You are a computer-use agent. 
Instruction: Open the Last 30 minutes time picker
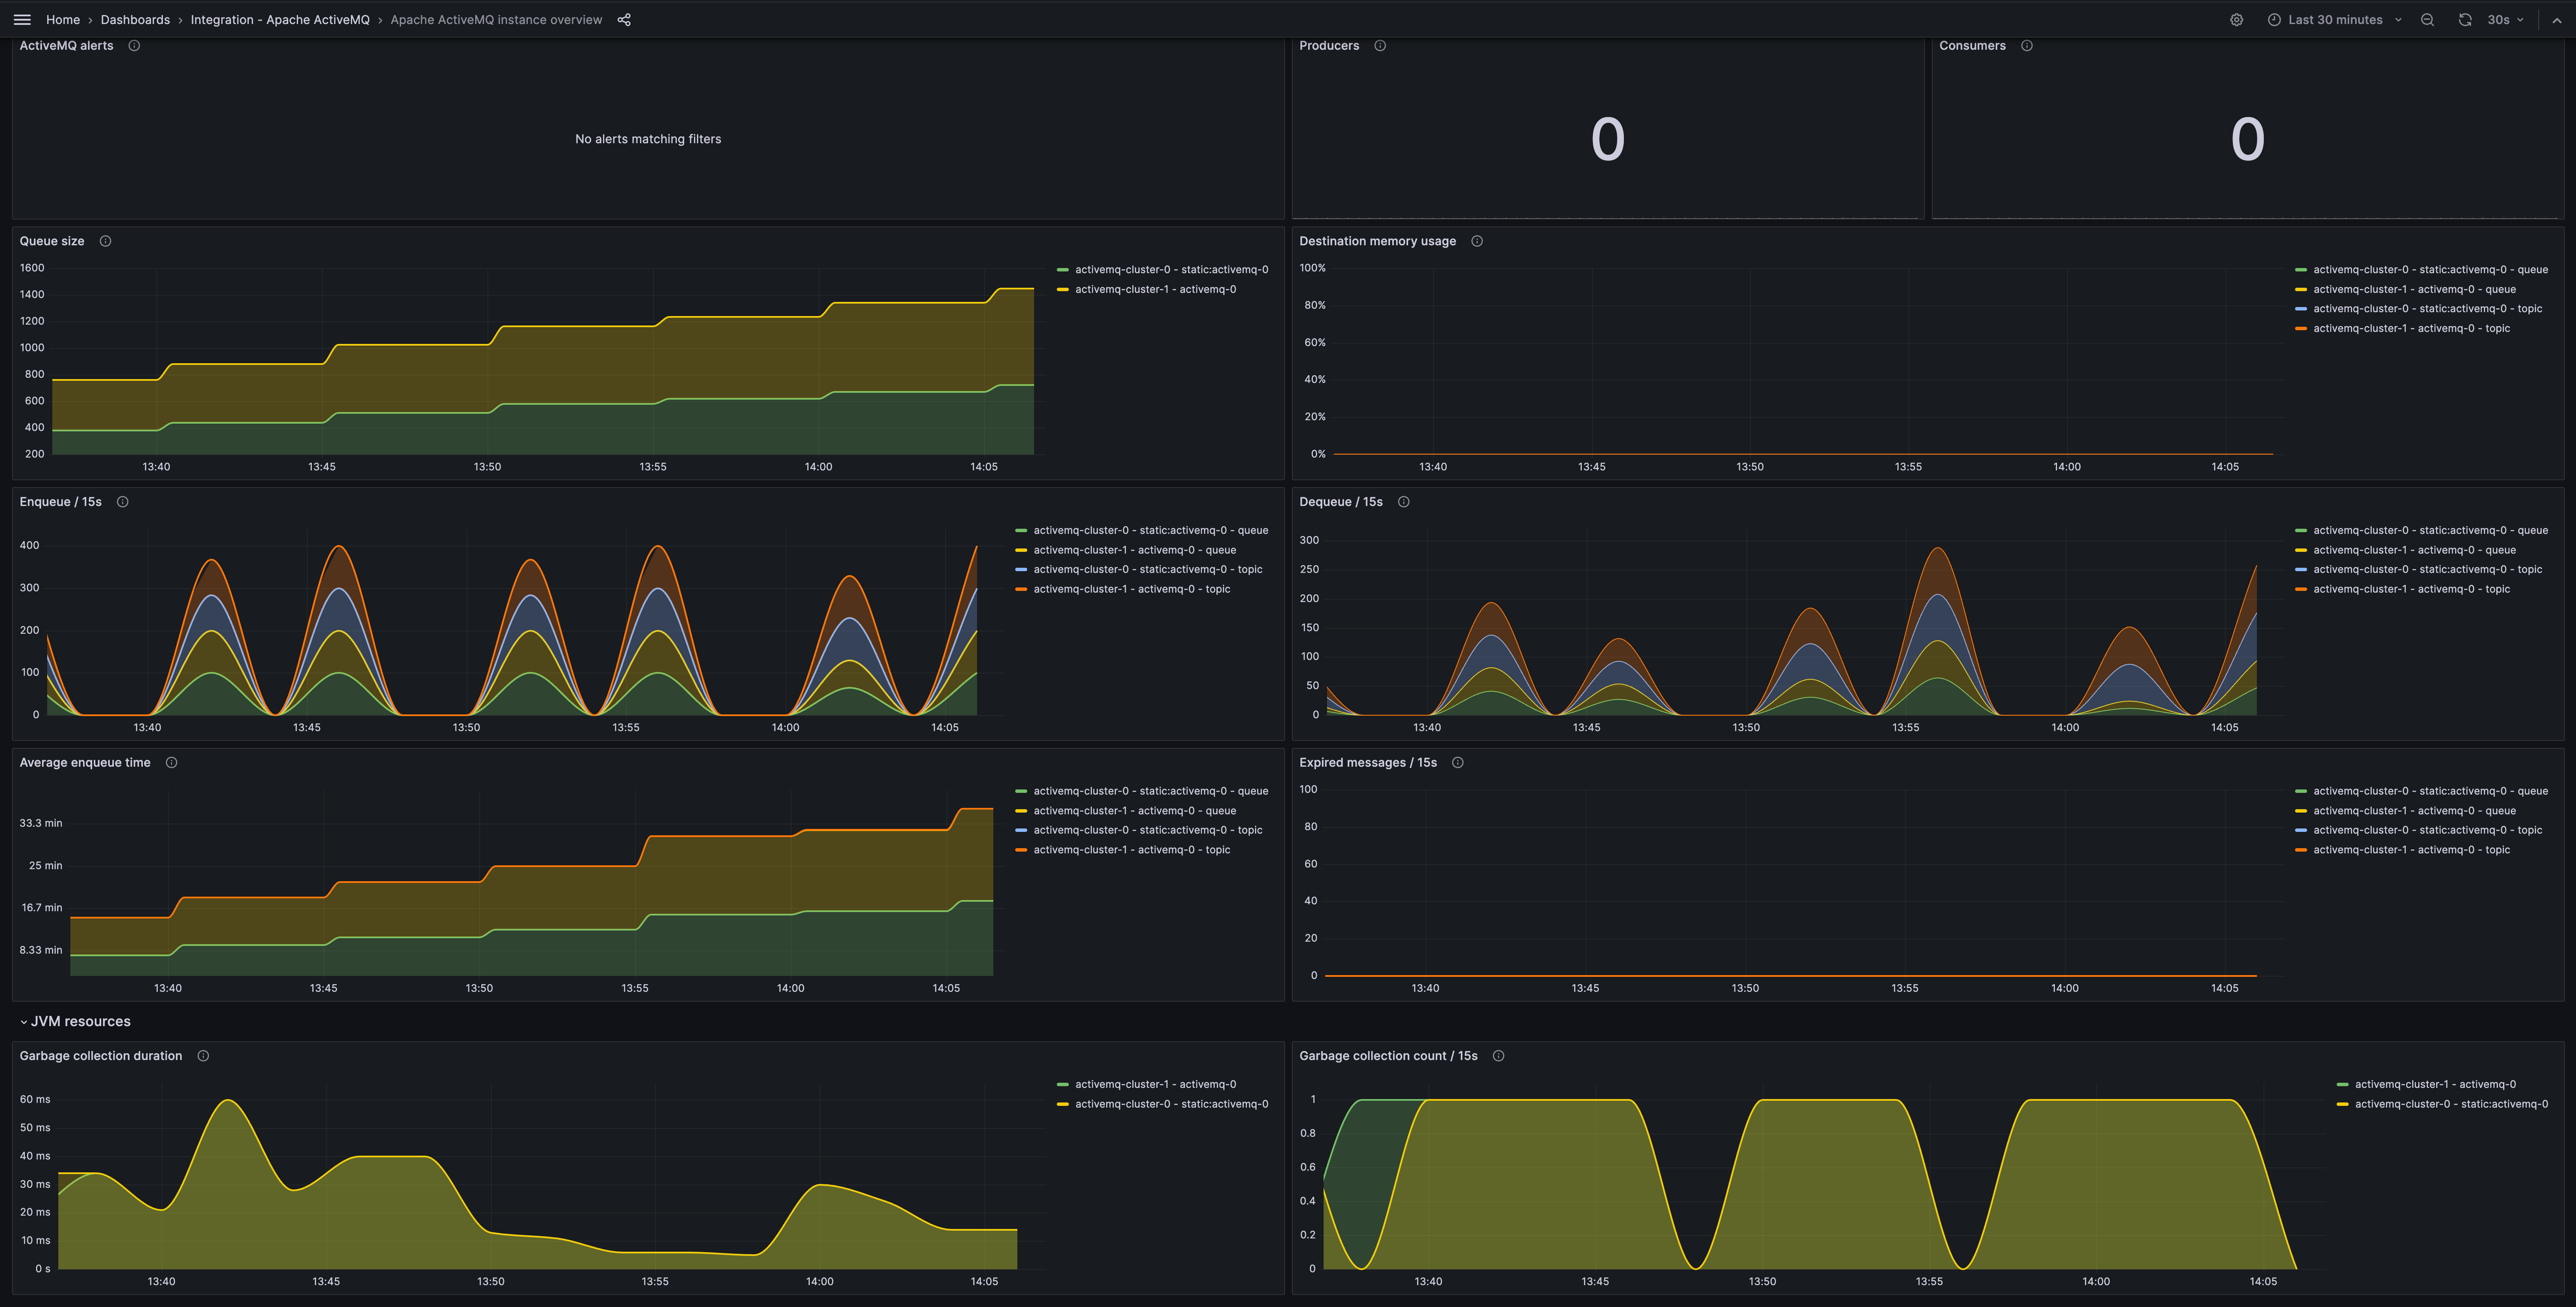tap(2330, 19)
